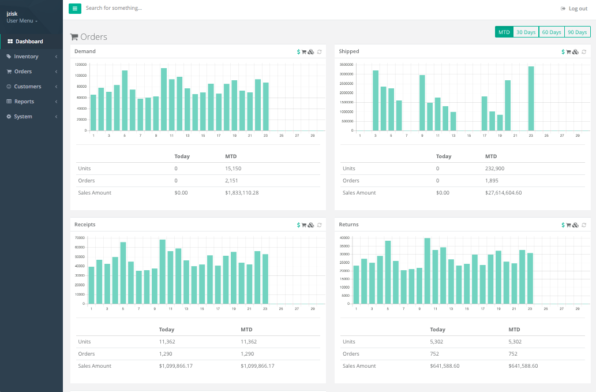The width and height of the screenshot is (596, 392).
Task: Open the User Menu dropdown
Action: click(x=22, y=21)
